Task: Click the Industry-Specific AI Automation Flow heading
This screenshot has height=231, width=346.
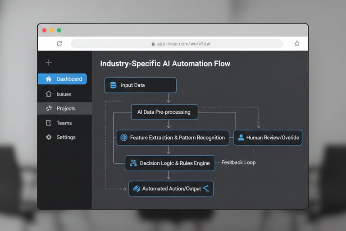Action: [165, 64]
